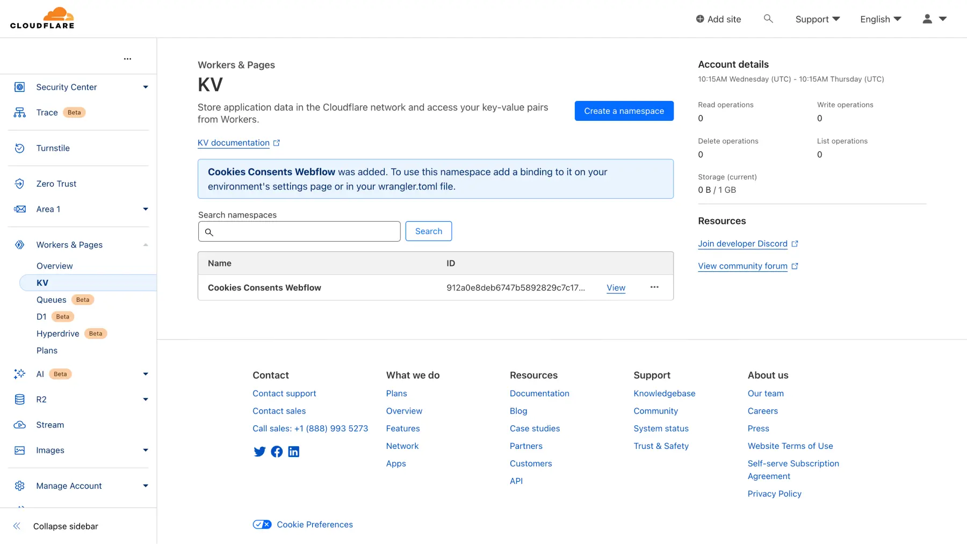Click the Cloudflare logo

coord(42,18)
